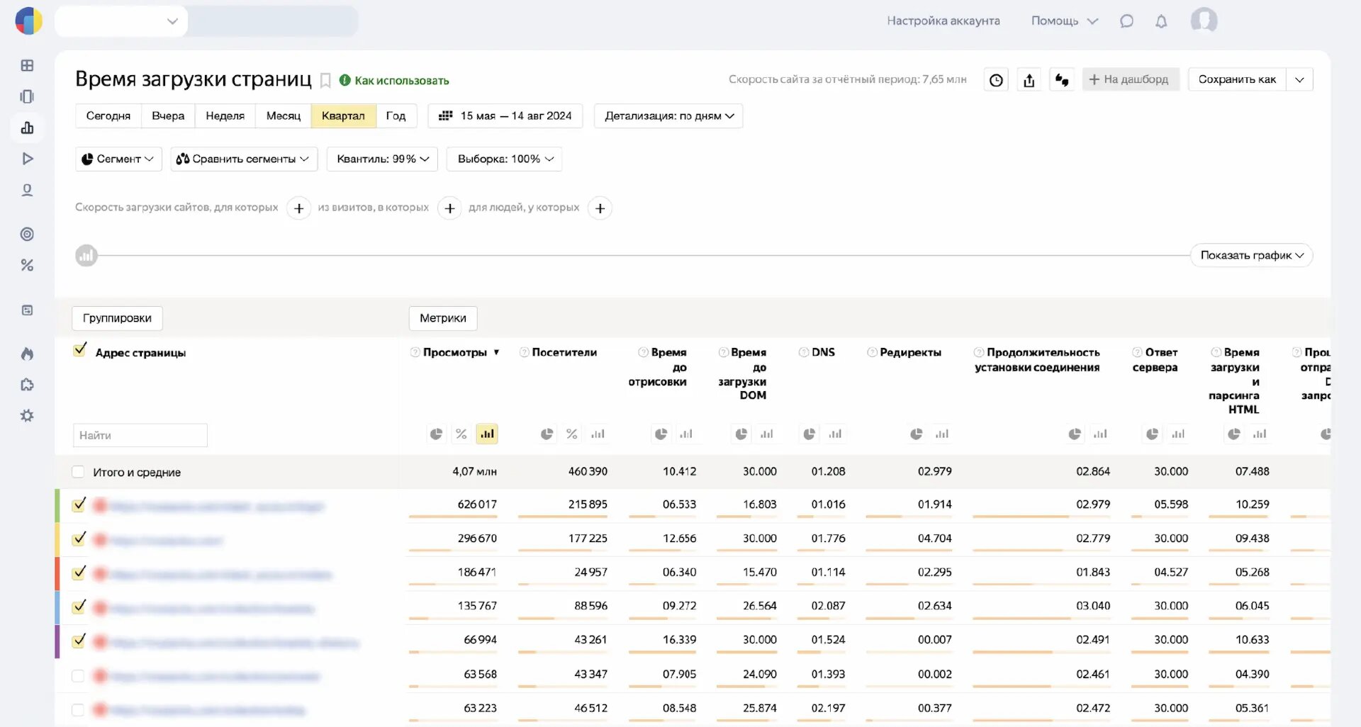Switch period to the Месяц tab
The width and height of the screenshot is (1361, 727).
point(283,116)
